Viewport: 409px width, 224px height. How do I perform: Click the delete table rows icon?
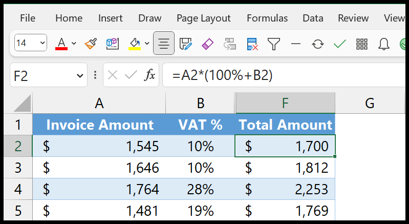[x=252, y=44]
